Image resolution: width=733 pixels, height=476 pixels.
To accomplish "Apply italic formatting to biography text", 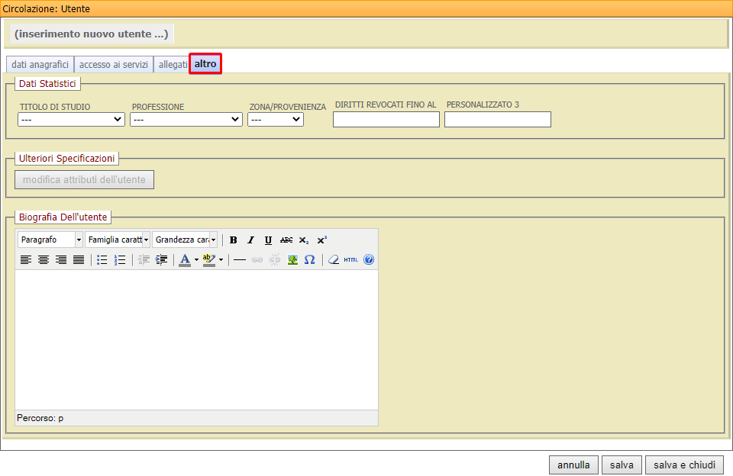I will pyautogui.click(x=250, y=240).
